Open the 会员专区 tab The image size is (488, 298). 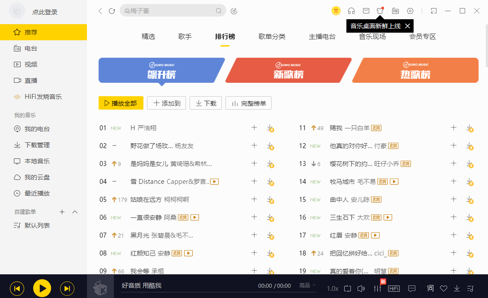tap(422, 36)
